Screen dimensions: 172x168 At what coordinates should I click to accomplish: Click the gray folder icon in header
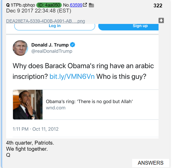91,5
